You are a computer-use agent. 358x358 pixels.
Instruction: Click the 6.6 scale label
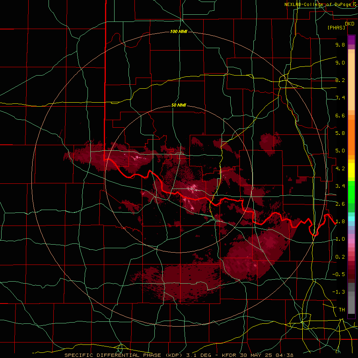coord(340,115)
